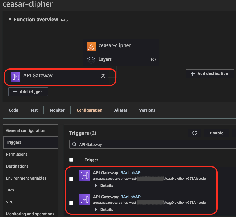Click the refresh triggers button
Viewport: 236px width, 217px height.
(x=195, y=133)
